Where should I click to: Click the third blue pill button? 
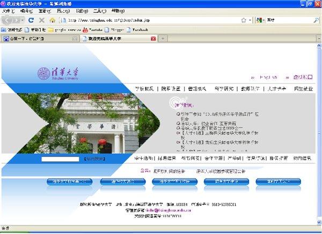pos(175,182)
